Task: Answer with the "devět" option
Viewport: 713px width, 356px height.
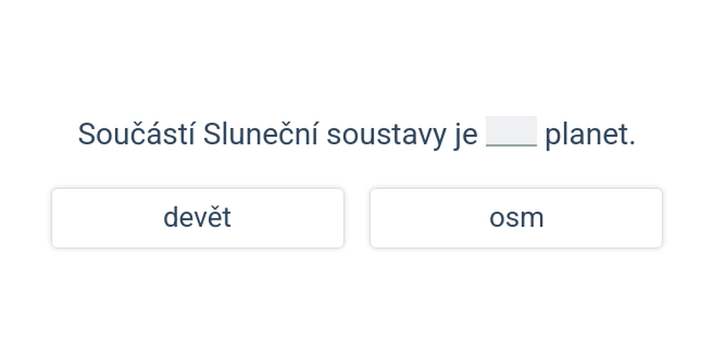Action: [197, 218]
